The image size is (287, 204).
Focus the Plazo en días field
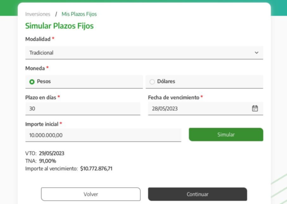click(x=83, y=109)
